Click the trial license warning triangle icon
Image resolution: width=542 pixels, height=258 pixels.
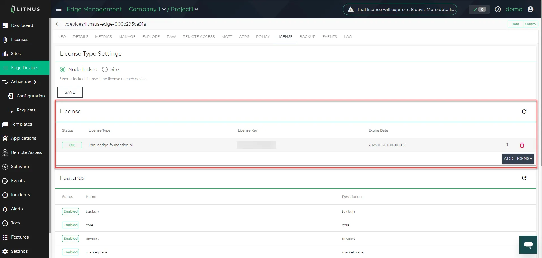click(351, 9)
